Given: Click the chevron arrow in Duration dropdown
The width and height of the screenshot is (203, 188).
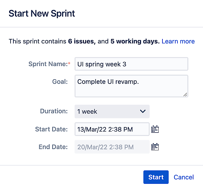Looking at the screenshot, I should tap(143, 111).
